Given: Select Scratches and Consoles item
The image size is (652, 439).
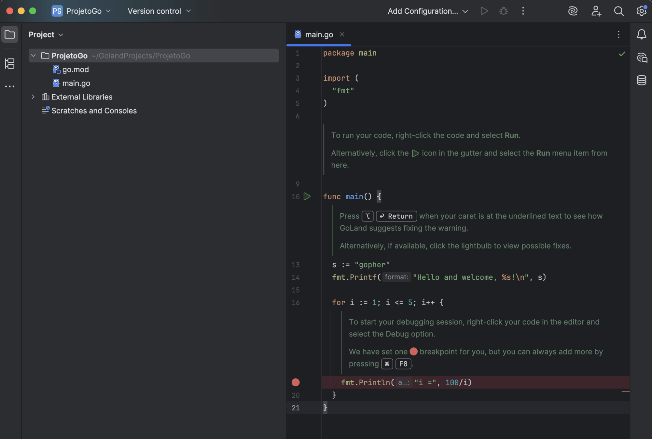Looking at the screenshot, I should point(94,111).
